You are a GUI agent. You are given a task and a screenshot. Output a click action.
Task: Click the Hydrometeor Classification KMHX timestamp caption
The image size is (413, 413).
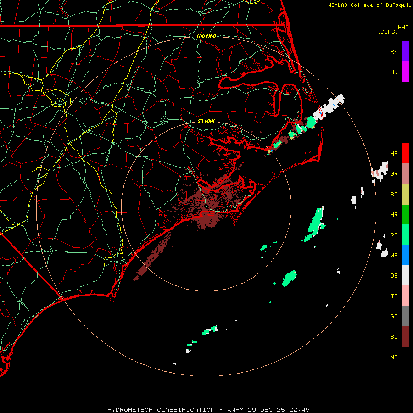point(208,410)
